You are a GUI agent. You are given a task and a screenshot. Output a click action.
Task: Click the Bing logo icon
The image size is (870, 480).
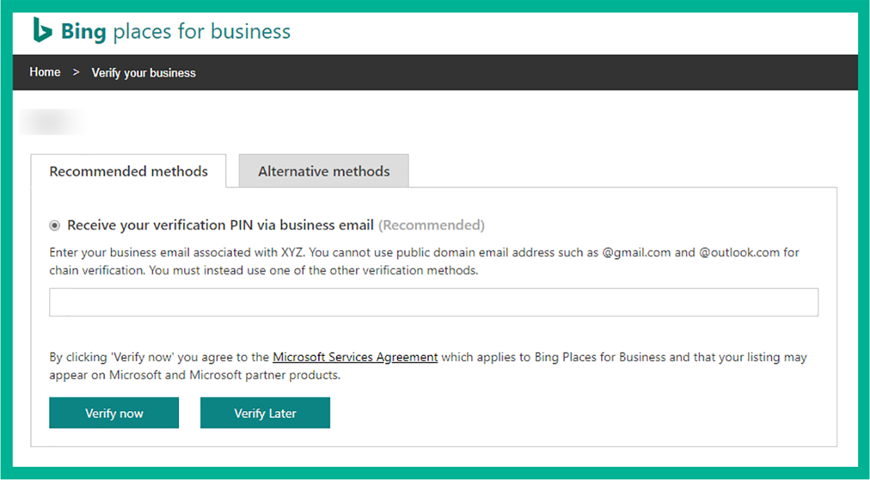click(x=43, y=30)
